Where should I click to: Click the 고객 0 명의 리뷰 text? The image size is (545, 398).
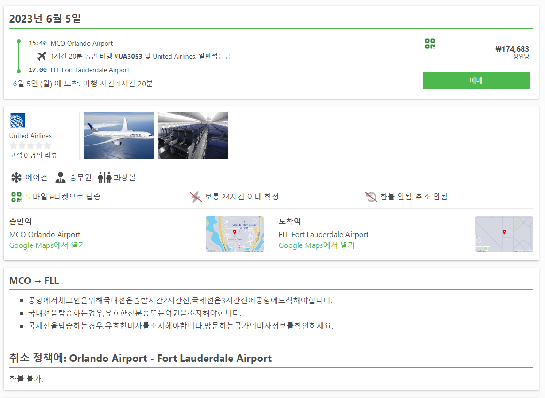pos(33,155)
